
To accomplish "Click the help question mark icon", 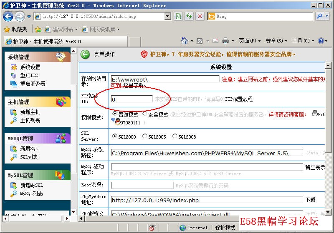I will (x=321, y=41).
